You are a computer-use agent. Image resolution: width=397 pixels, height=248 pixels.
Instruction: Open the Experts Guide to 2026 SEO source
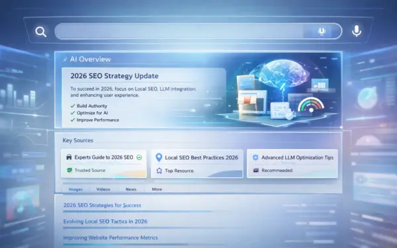pyautogui.click(x=104, y=163)
